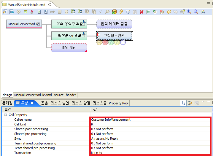Open the 리소스풀 tab
The width and height of the screenshot is (213, 156).
[x=100, y=103]
